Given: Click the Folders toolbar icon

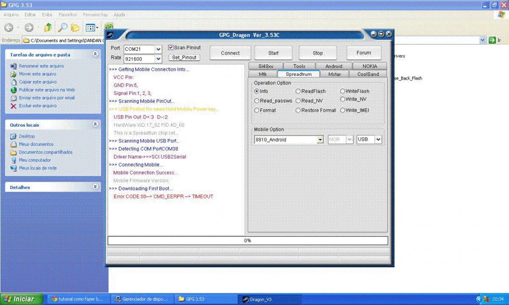Looking at the screenshot, I should tap(75, 28).
